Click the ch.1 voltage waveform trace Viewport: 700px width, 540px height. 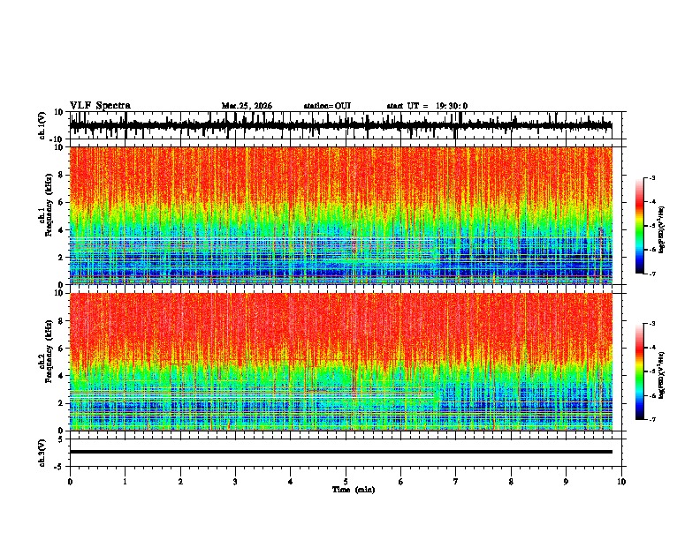coord(340,125)
